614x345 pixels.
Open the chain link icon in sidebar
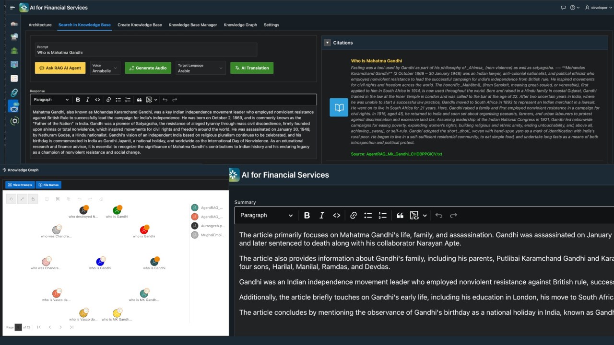[x=14, y=92]
